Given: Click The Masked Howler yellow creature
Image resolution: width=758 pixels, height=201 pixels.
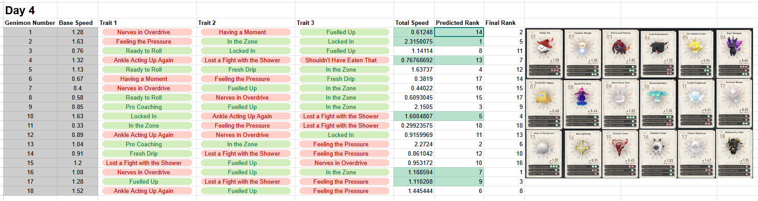Looking at the screenshot, I should [x=696, y=46].
